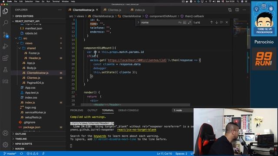This screenshot has width=278, height=156.
Task: Follow the localhost:5001 clientes URL link
Action: (137, 60)
